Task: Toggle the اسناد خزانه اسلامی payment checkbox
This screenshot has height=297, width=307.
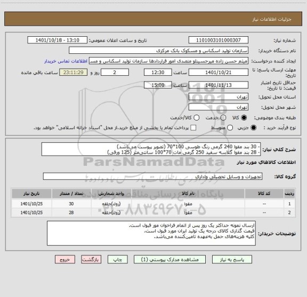Action: point(193,128)
